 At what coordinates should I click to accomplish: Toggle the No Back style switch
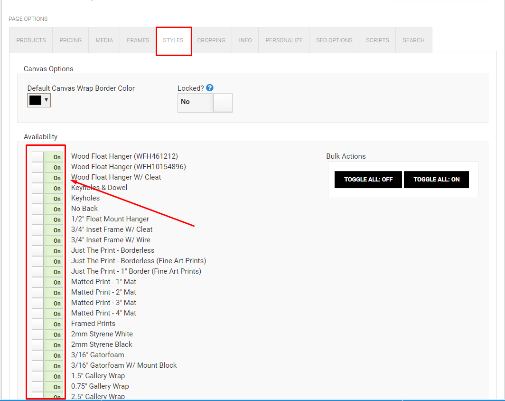coord(47,209)
